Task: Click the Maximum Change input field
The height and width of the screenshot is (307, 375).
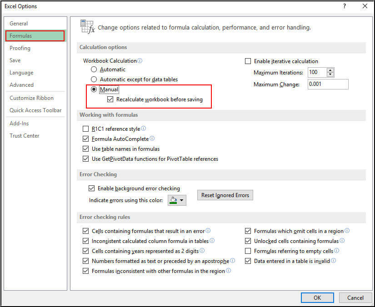Action: tap(328, 84)
